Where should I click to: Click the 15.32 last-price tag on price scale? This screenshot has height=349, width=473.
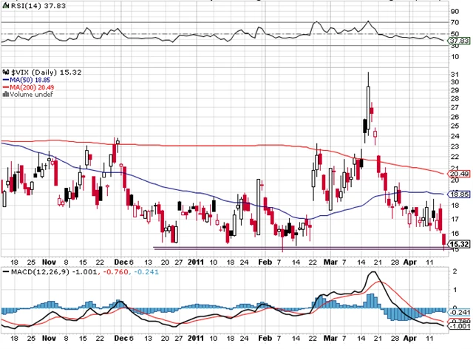pyautogui.click(x=459, y=244)
